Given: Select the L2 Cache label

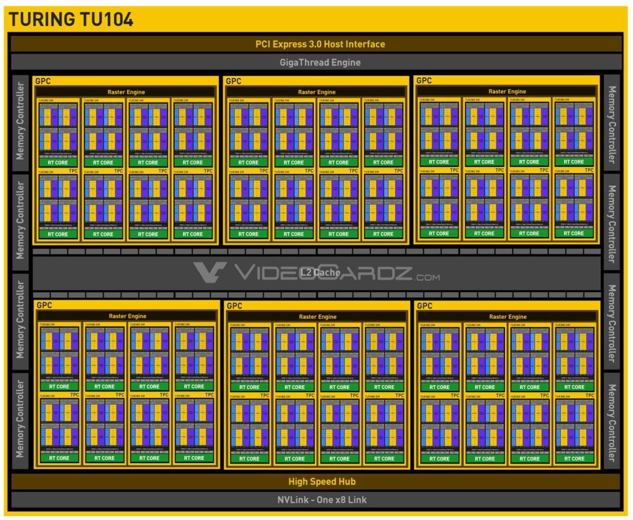Looking at the screenshot, I should (x=320, y=273).
